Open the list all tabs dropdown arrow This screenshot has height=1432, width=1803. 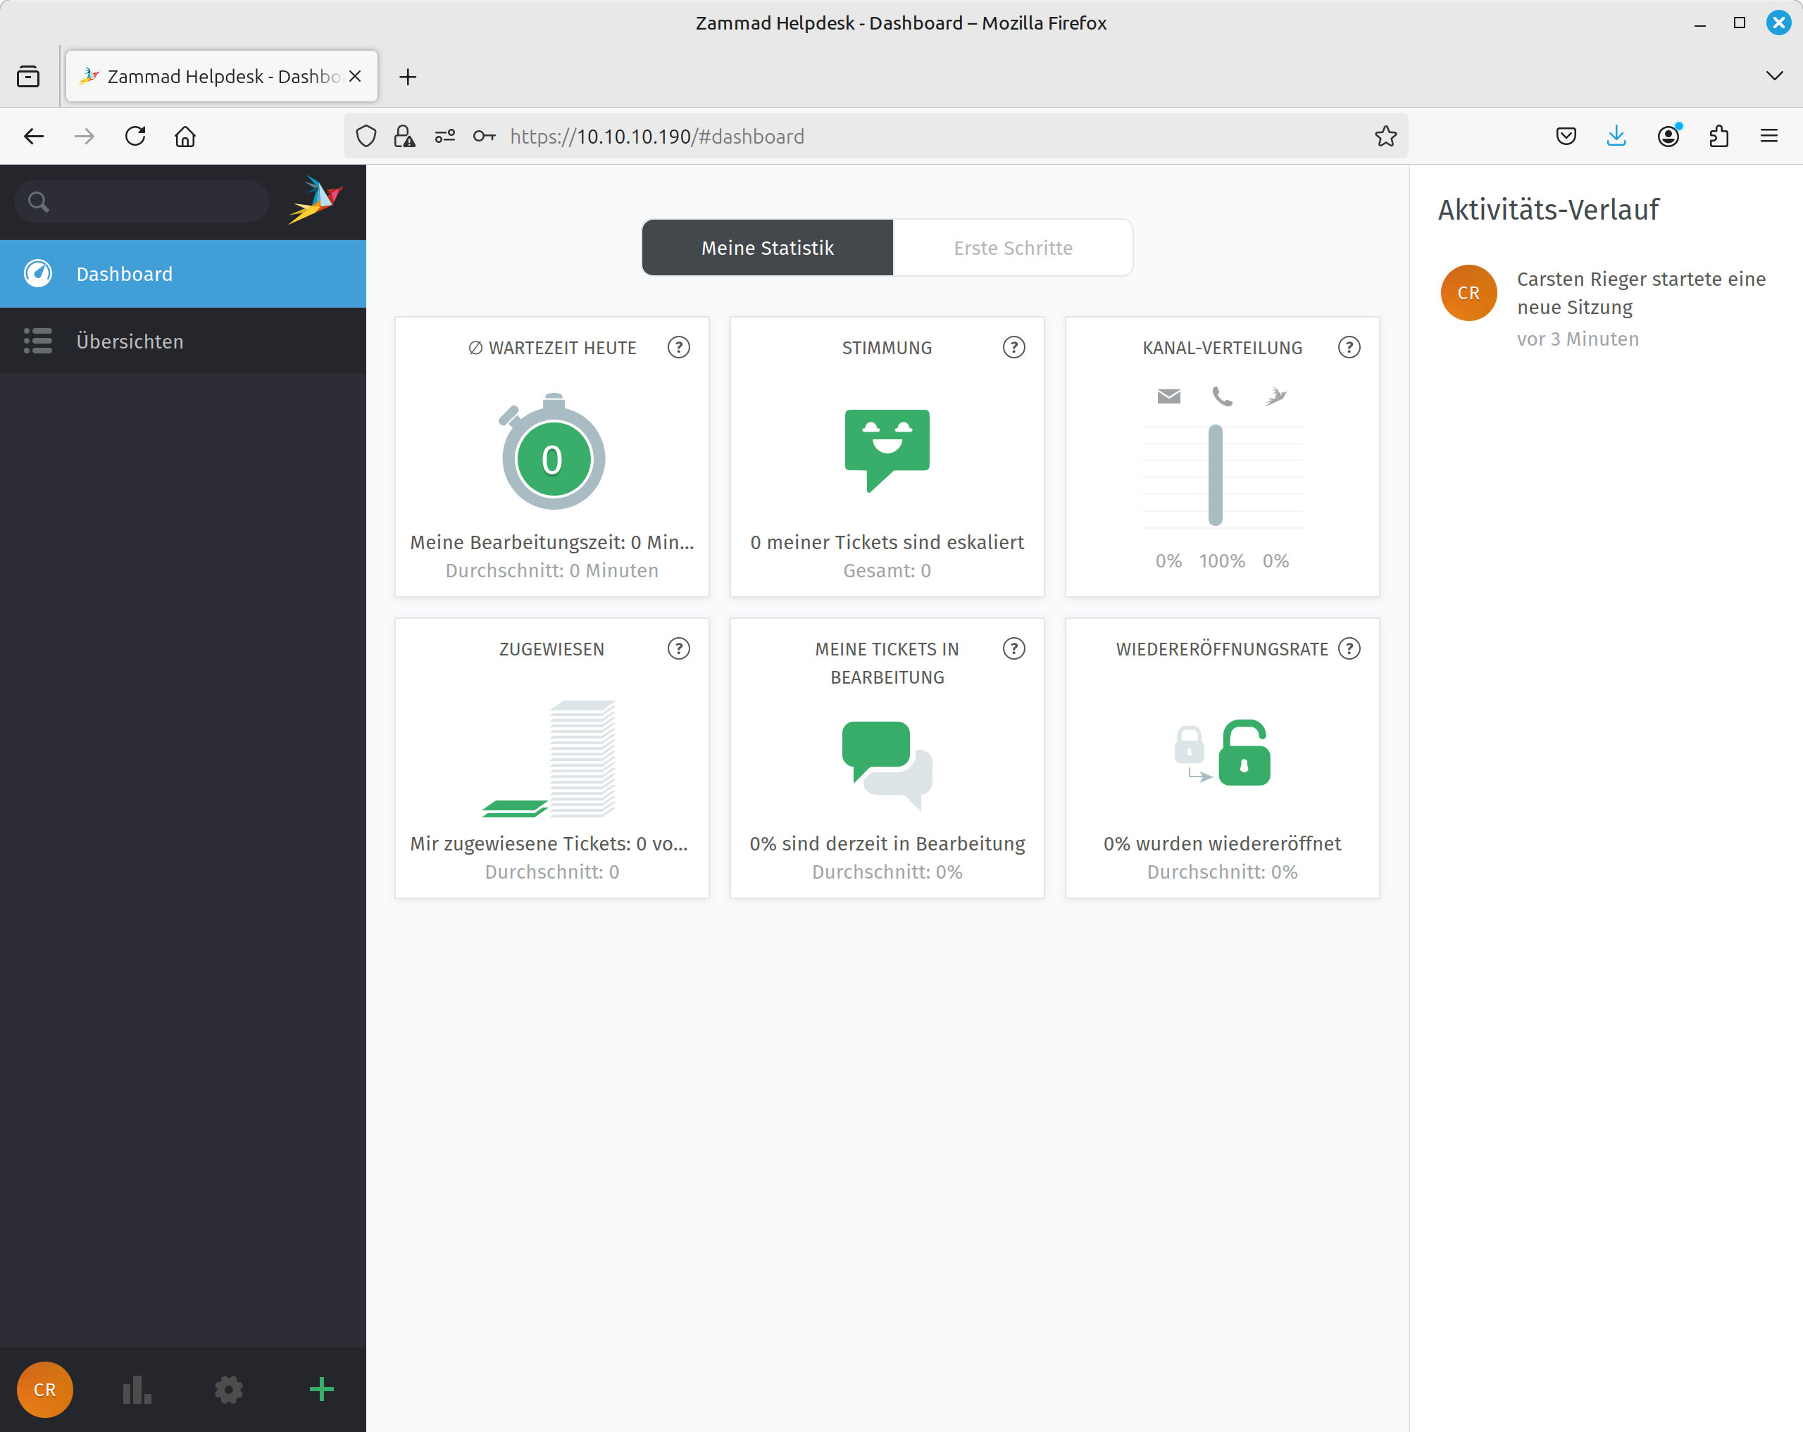click(1775, 76)
